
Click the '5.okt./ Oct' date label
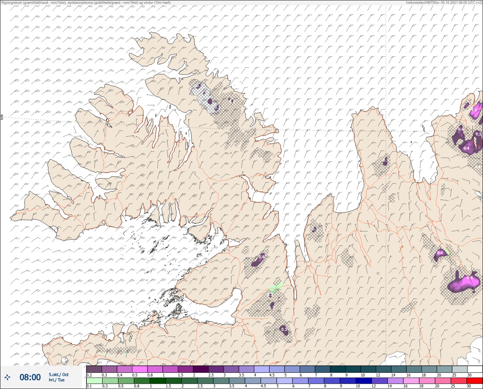[58, 374]
